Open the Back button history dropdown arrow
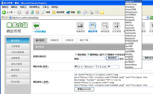153x94 pixels. tap(15, 12)
